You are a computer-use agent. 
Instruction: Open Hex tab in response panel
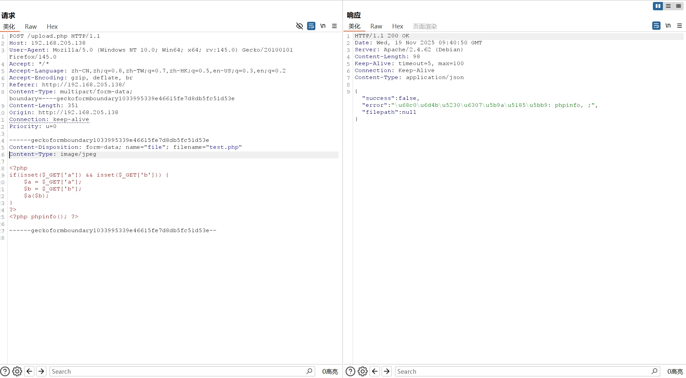pos(397,26)
